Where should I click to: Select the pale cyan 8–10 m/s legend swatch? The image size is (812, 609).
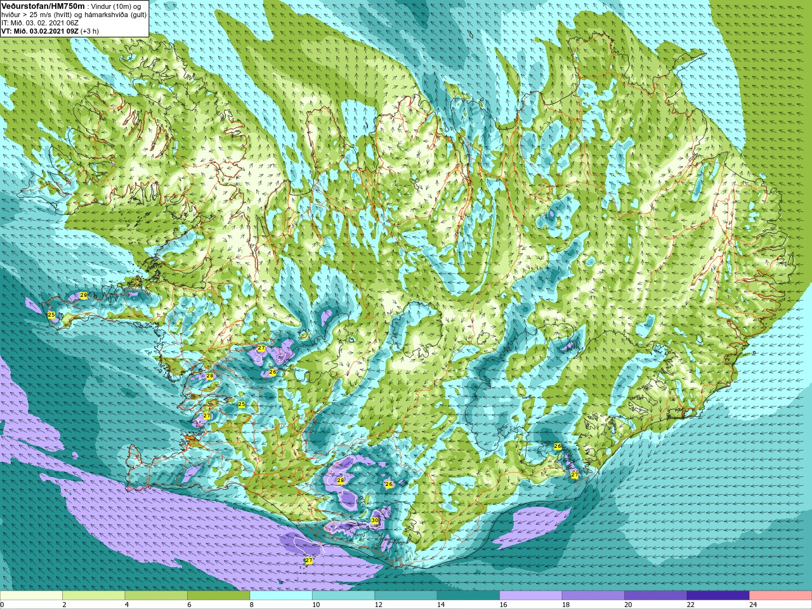pos(281,596)
